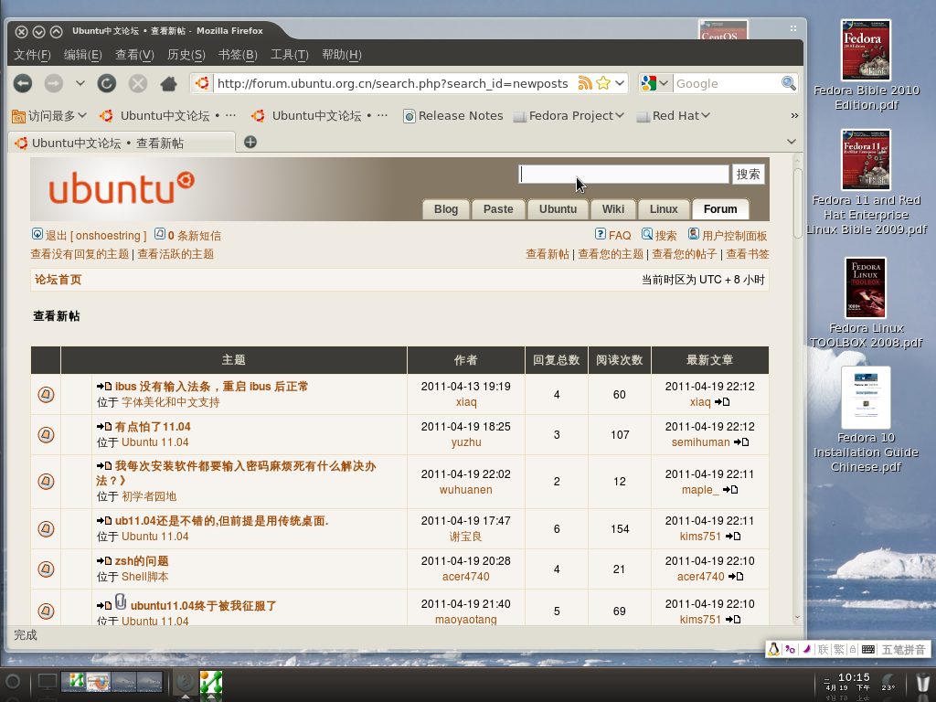This screenshot has width=936, height=702.
Task: Switch input method via 五笔拼音
Action: 903,650
